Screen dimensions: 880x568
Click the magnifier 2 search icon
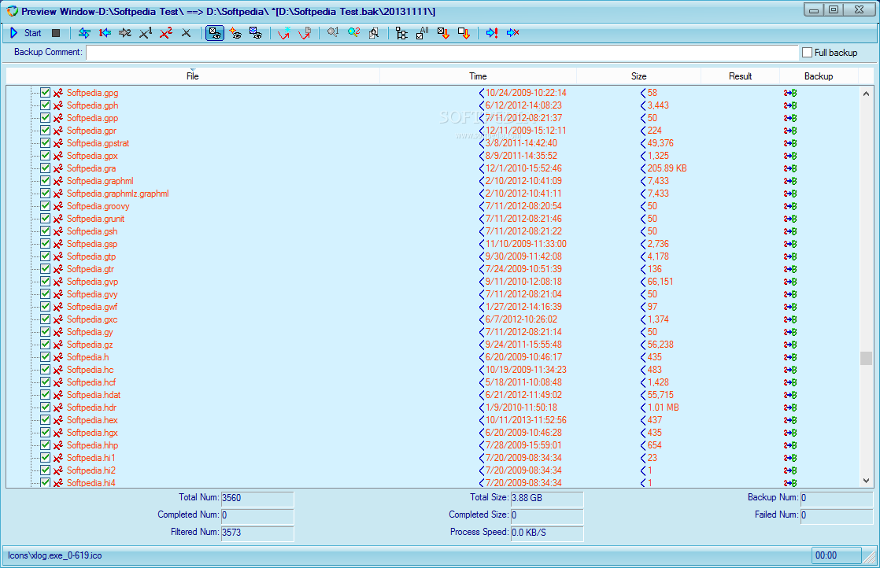353,33
